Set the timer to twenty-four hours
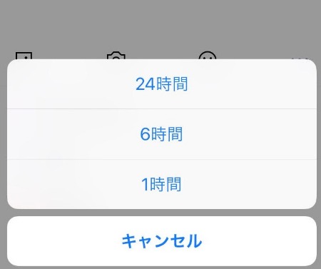 point(162,84)
